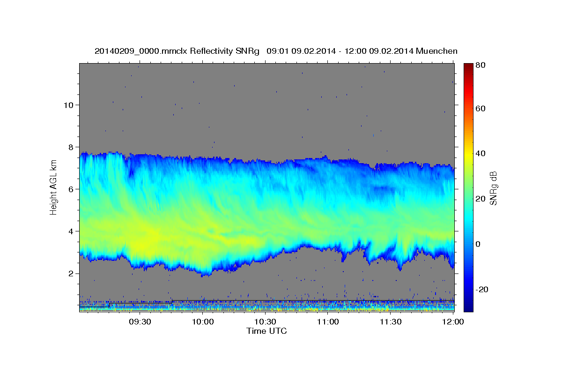Click the 12:00 time tick label
The width and height of the screenshot is (562, 374).
(453, 322)
